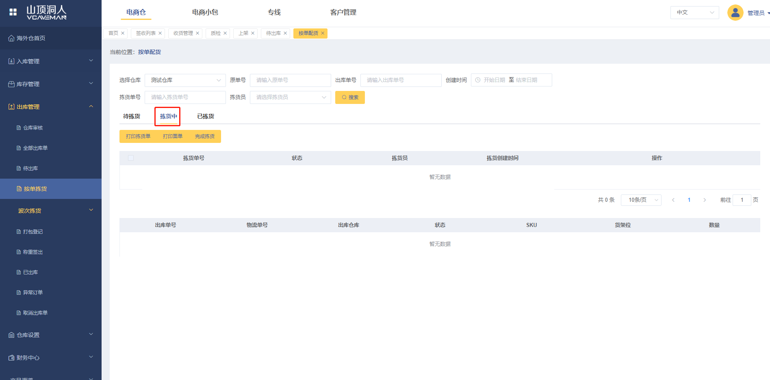
Task: Switch to the 已拣货 tab
Action: (206, 117)
